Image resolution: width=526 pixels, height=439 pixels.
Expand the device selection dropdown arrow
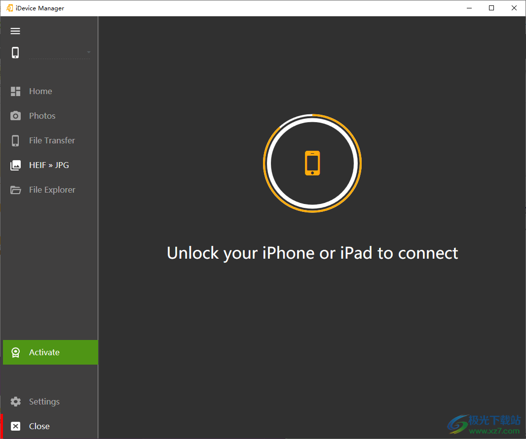pyautogui.click(x=89, y=52)
